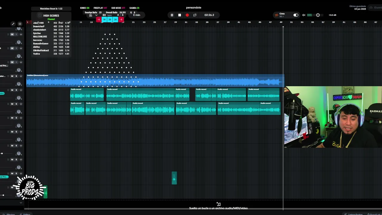Viewport: 382px width, 215px height.
Task: Click bar 67 on the timeline ruler
Action: click(x=376, y=22)
